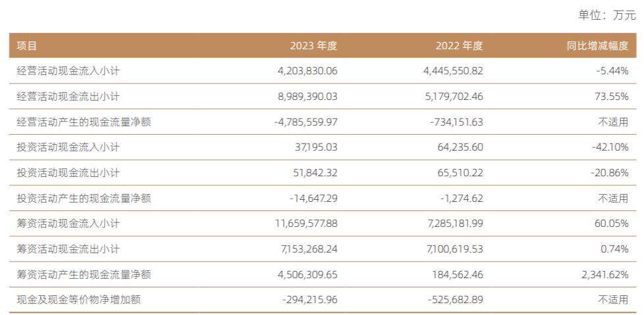Select the value -525,682.89

455,300
